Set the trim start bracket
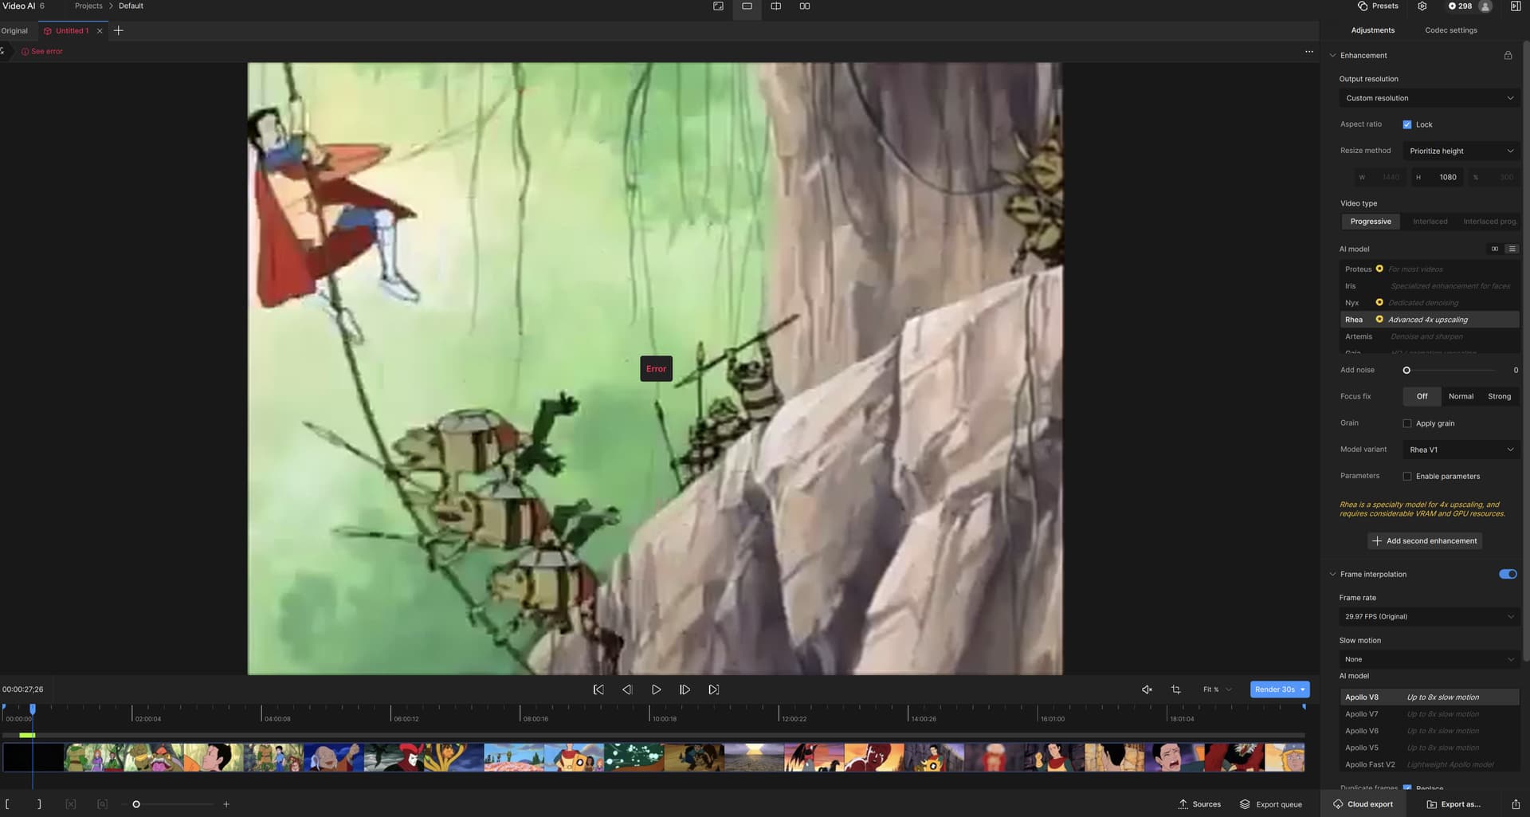Image resolution: width=1530 pixels, height=817 pixels. pos(7,805)
